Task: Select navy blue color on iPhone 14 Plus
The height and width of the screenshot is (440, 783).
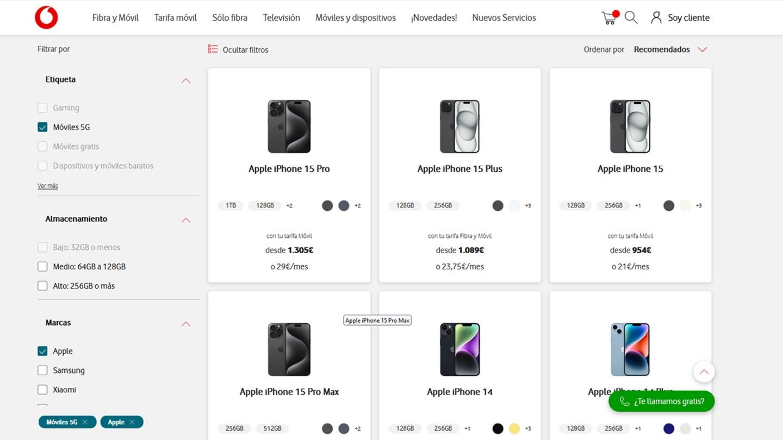Action: [669, 428]
